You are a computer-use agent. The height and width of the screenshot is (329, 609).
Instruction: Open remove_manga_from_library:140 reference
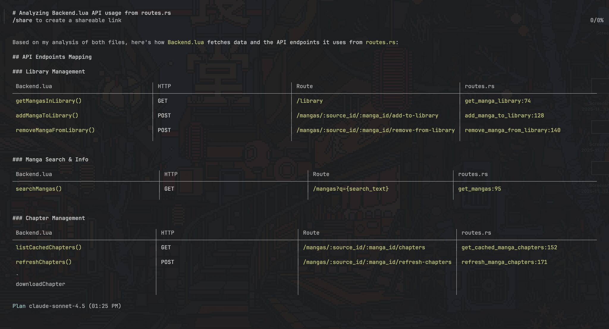513,130
